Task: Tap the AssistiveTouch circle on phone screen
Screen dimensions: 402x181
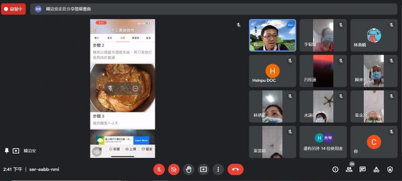Action: point(96,151)
